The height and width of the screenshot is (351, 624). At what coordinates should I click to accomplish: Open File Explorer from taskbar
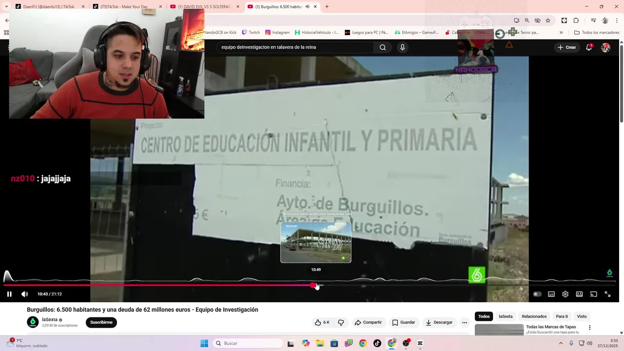320,343
